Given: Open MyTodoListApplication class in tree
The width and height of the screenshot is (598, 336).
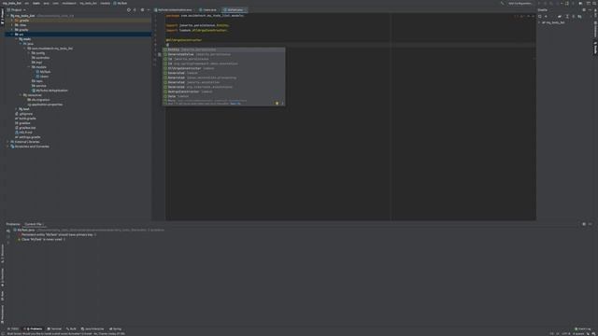Looking at the screenshot, I should tap(50, 91).
